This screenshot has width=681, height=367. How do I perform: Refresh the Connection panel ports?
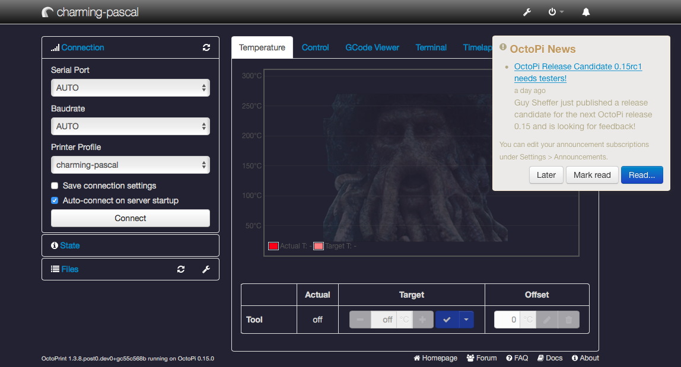(x=206, y=47)
